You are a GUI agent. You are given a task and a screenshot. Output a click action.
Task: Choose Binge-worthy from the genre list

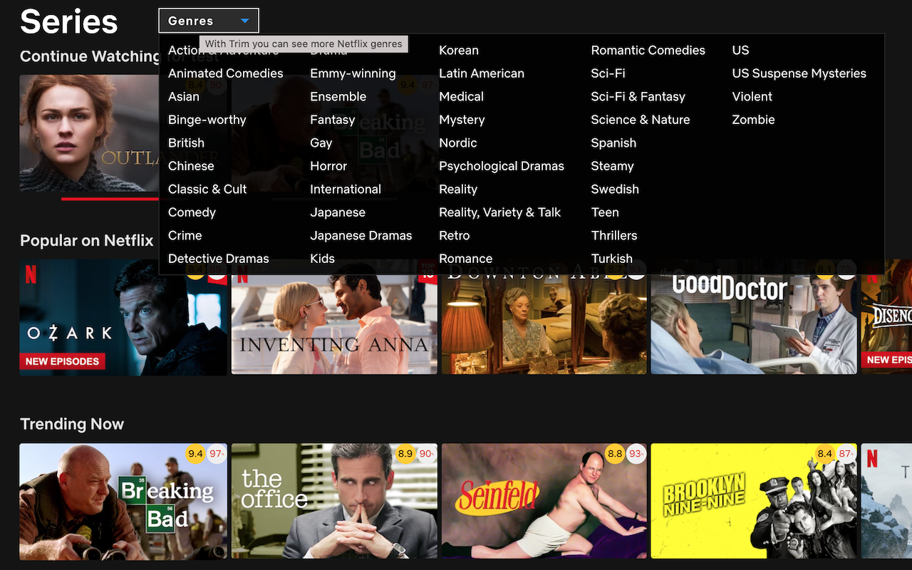[207, 120]
